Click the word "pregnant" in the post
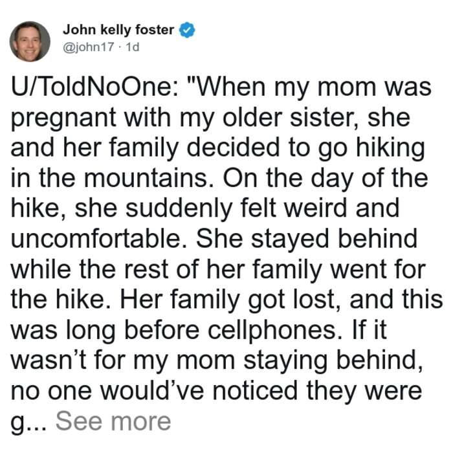The height and width of the screenshot is (453, 453). 63,119
